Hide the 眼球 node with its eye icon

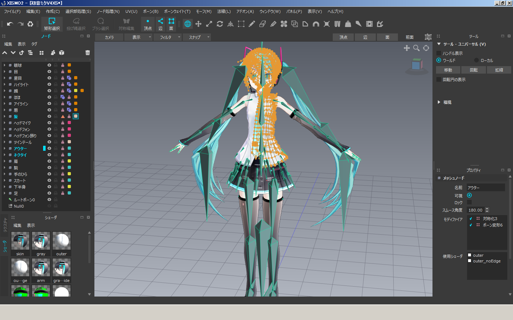coord(49,65)
